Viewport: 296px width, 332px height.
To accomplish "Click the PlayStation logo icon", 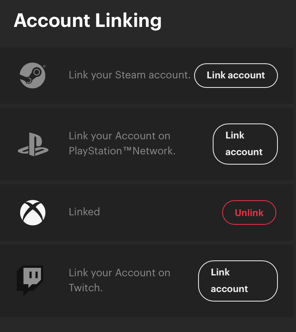I will (x=33, y=144).
